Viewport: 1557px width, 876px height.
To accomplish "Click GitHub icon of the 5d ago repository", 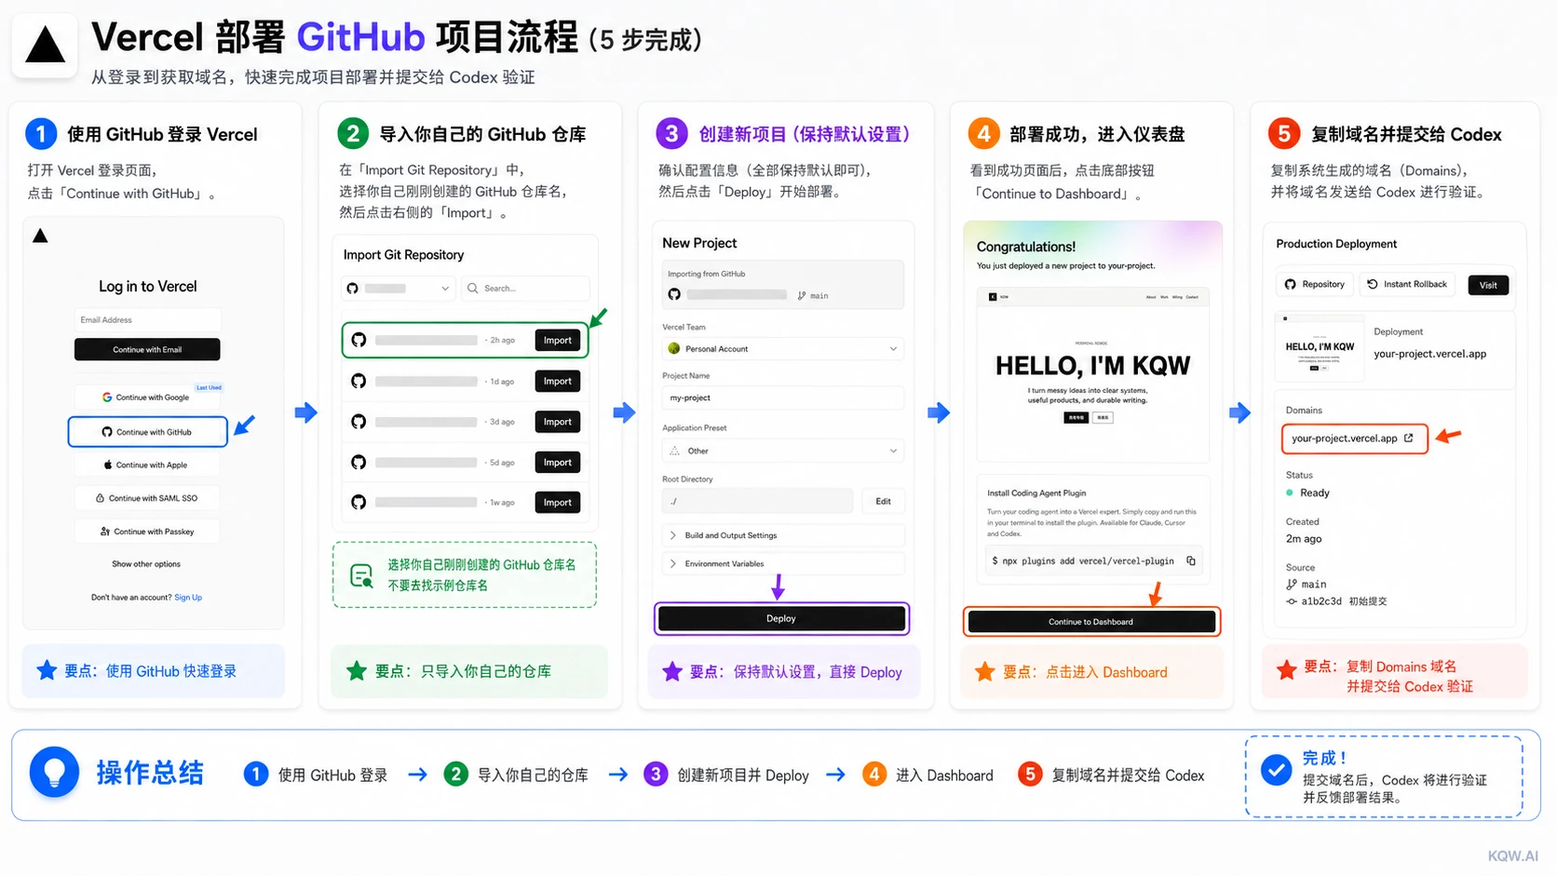I will click(x=359, y=463).
